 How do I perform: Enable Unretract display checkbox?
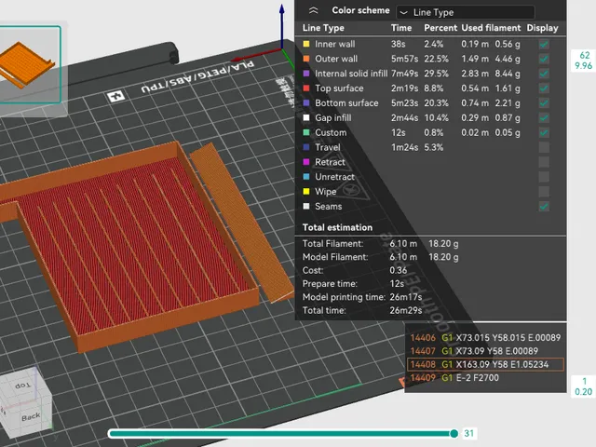pos(544,177)
